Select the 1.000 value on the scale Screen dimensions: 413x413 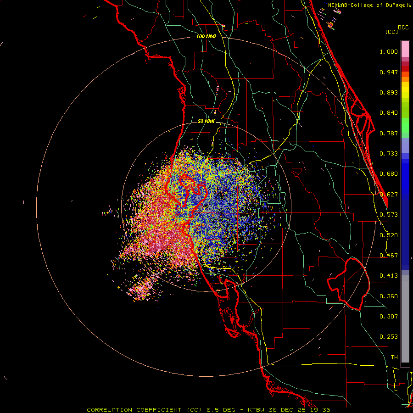tap(389, 51)
